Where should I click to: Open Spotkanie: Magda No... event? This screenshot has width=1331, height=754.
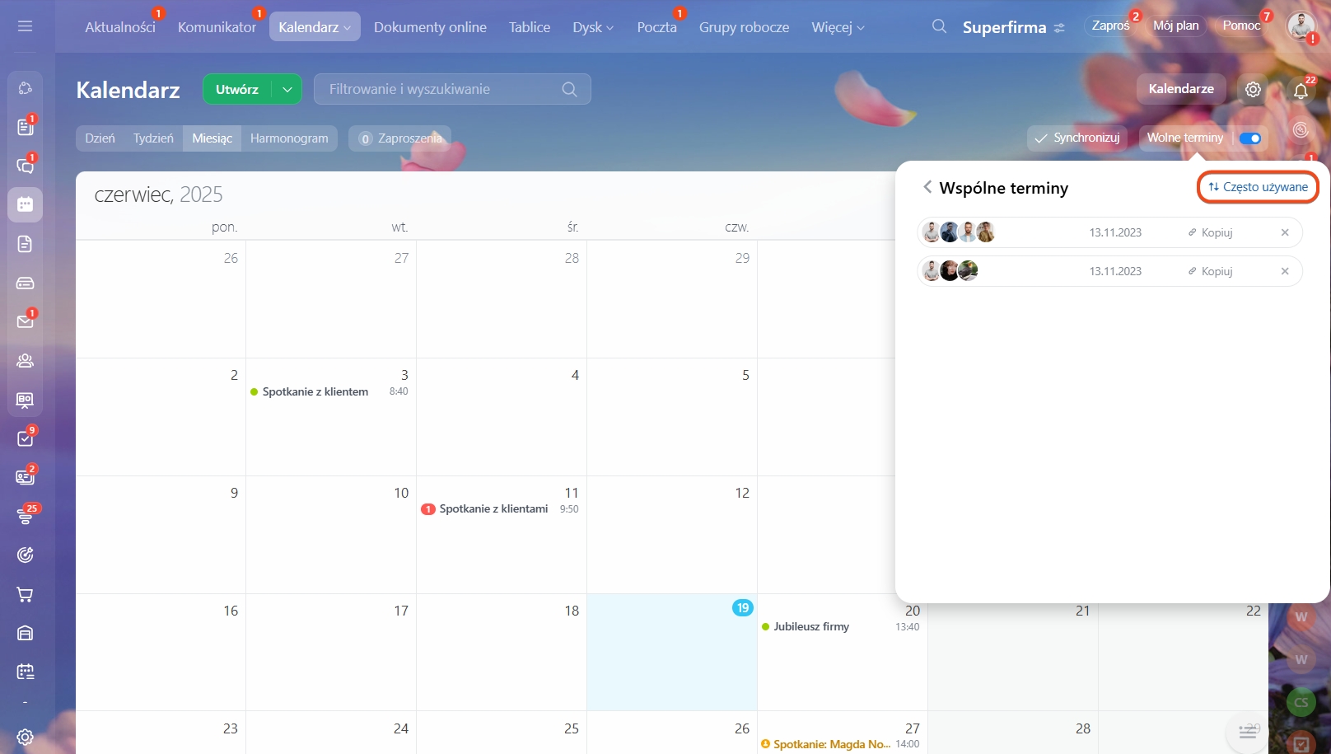(x=841, y=744)
